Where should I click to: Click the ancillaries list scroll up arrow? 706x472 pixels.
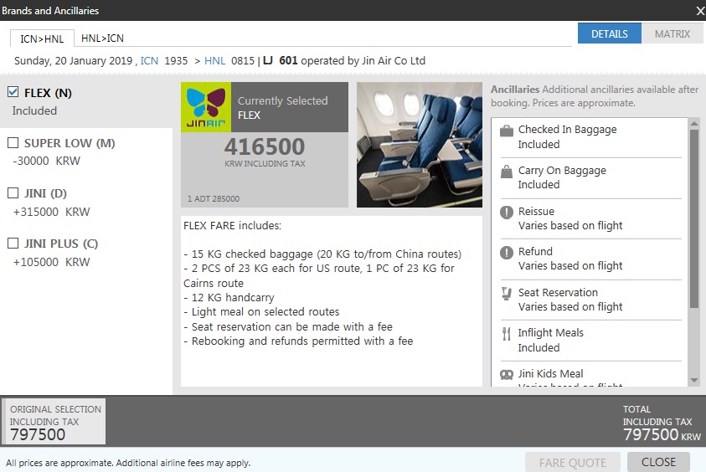[693, 123]
